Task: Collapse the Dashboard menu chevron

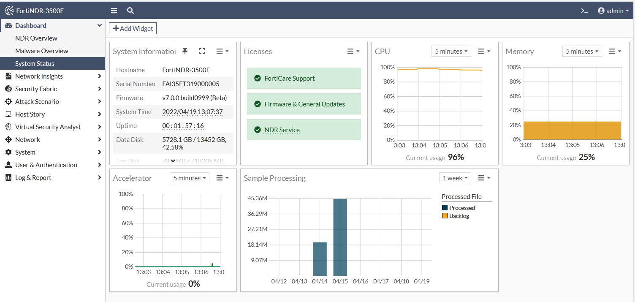Action: (100, 25)
